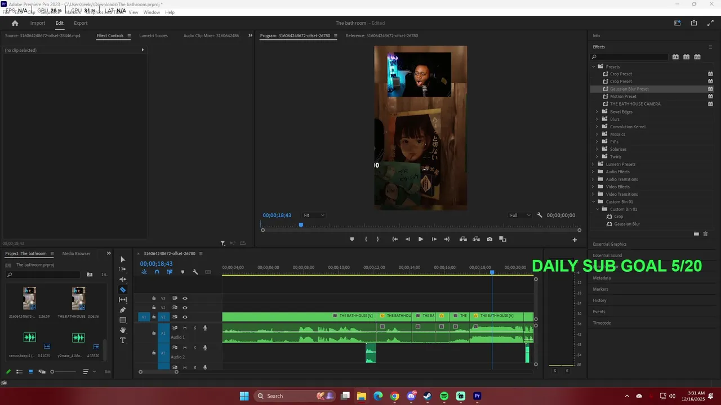Select the Type tool

pyautogui.click(x=123, y=340)
